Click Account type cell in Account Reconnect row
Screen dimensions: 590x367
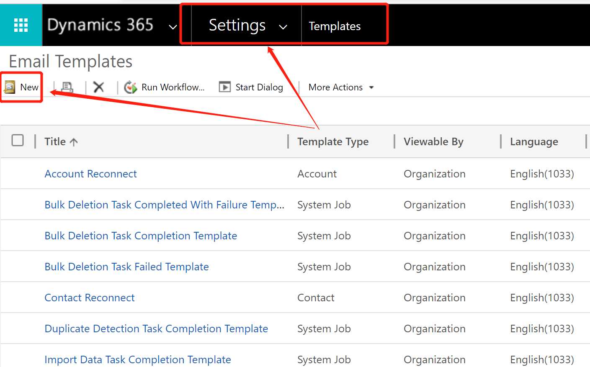317,174
